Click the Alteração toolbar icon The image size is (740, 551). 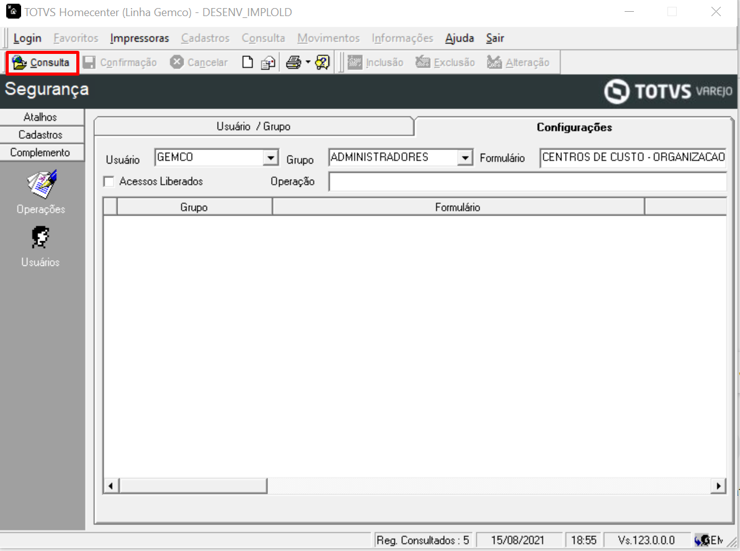click(494, 62)
